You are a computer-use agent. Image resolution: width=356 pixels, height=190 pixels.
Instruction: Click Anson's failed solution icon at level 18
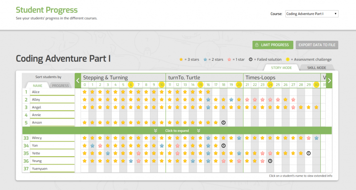tap(223, 123)
